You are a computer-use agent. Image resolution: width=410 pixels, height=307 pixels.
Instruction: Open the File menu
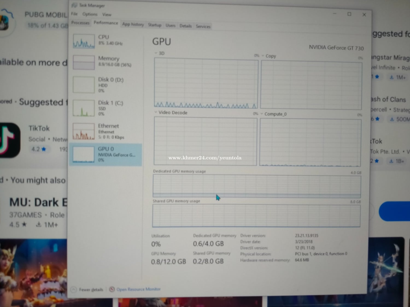(x=74, y=14)
